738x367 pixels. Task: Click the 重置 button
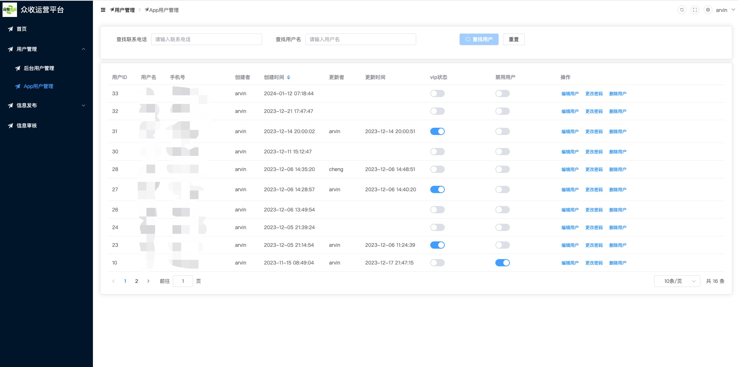coord(513,39)
